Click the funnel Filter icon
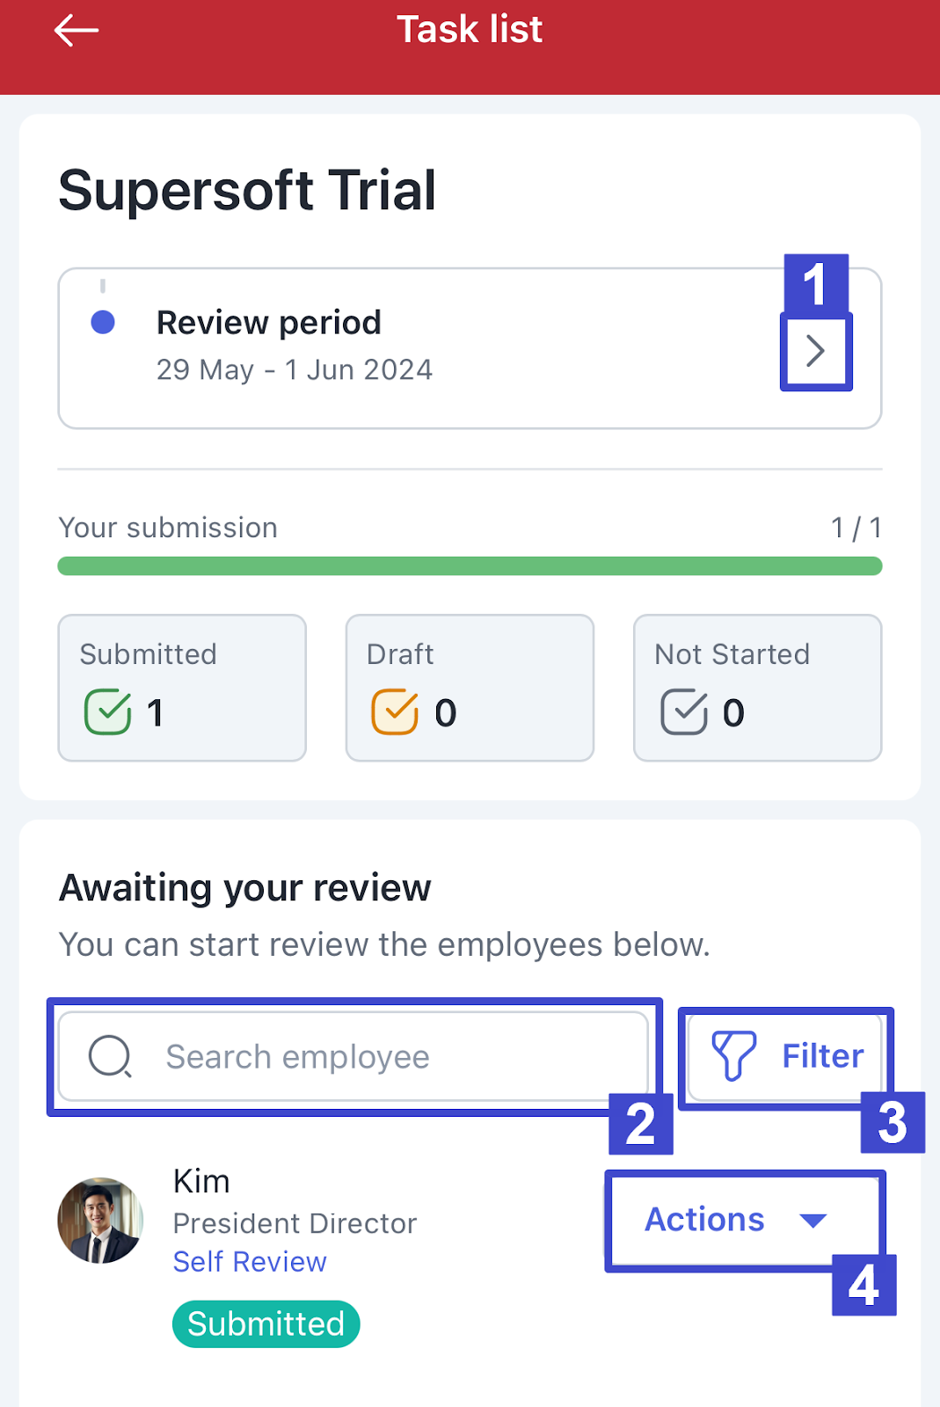Image resolution: width=940 pixels, height=1407 pixels. (x=733, y=1056)
